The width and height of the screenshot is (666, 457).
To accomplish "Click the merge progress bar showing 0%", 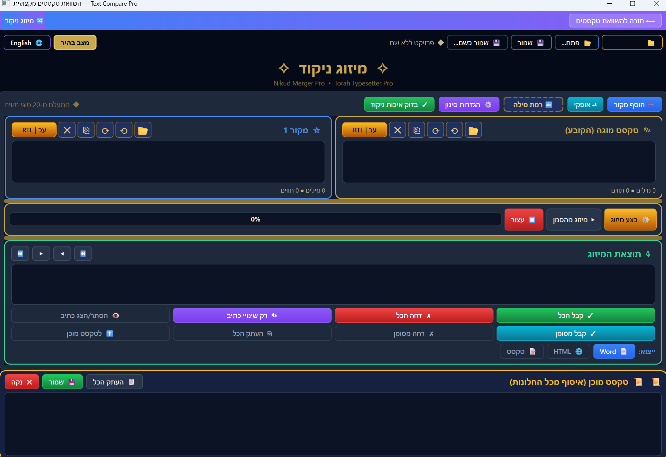I will coord(255,220).
